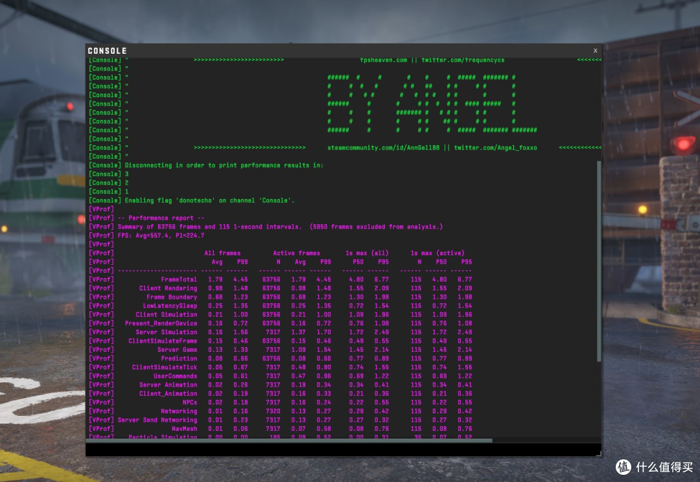Click the Networking row N value 7320
Viewport: 700px width, 482px height.
coord(273,411)
